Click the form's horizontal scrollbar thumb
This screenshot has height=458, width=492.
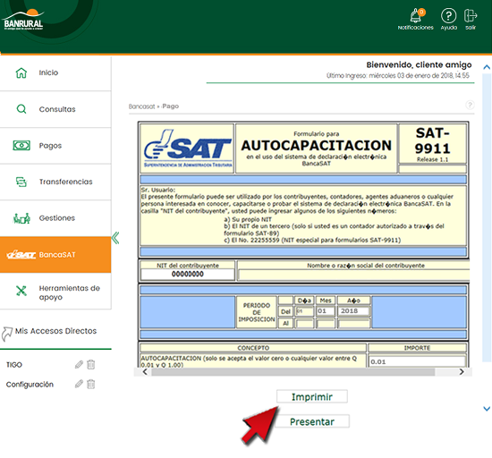click(x=293, y=372)
